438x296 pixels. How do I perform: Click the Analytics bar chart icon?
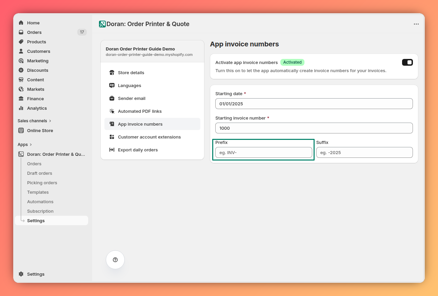pos(21,108)
